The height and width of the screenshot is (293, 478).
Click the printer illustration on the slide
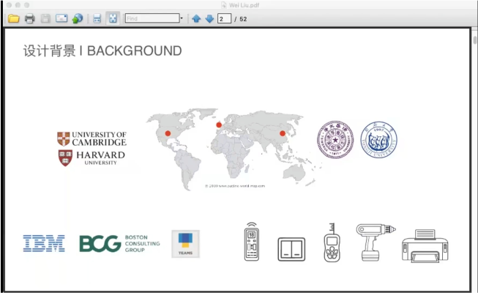coord(425,245)
